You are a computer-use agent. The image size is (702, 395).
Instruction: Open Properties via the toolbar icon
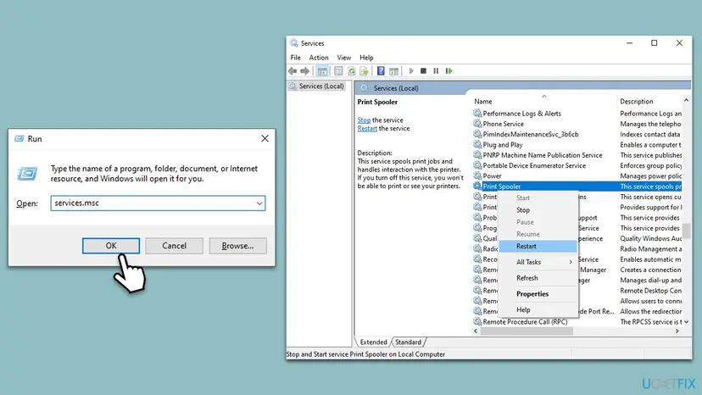tap(338, 70)
